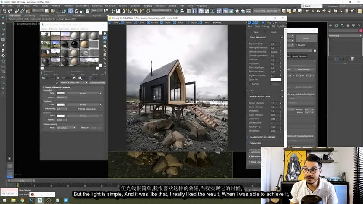Viewport: 363px width, 204px height.
Task: Toggle the Tone Mapping section checkbox
Action: coord(282,37)
